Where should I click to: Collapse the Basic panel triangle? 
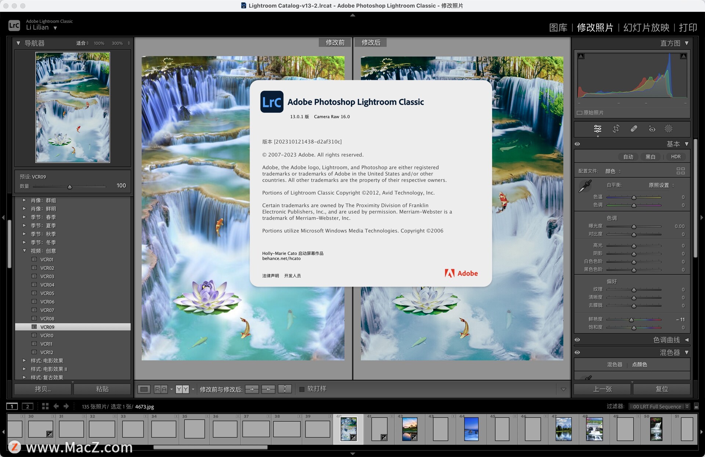pyautogui.click(x=686, y=144)
